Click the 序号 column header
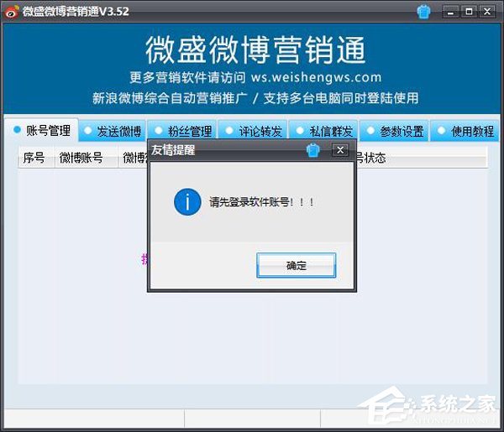 [x=36, y=158]
